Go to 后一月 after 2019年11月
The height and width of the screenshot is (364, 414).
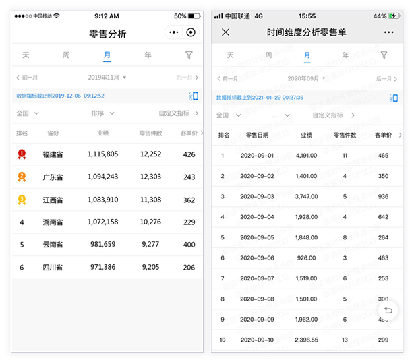coord(187,78)
